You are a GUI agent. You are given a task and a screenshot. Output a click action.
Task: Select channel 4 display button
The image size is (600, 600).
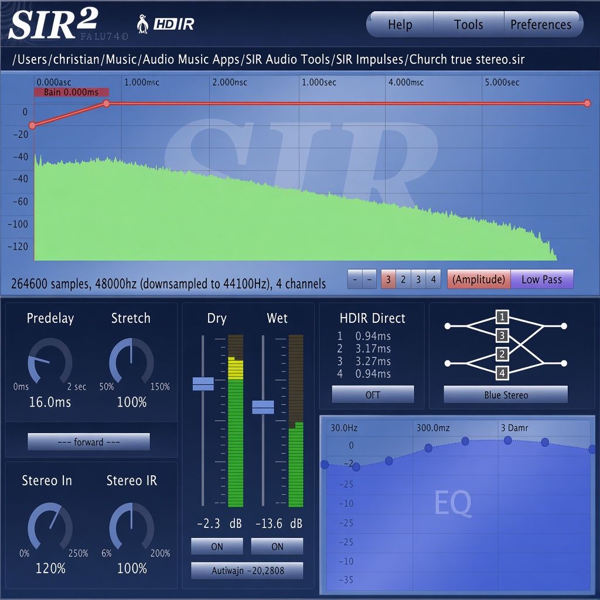433,279
